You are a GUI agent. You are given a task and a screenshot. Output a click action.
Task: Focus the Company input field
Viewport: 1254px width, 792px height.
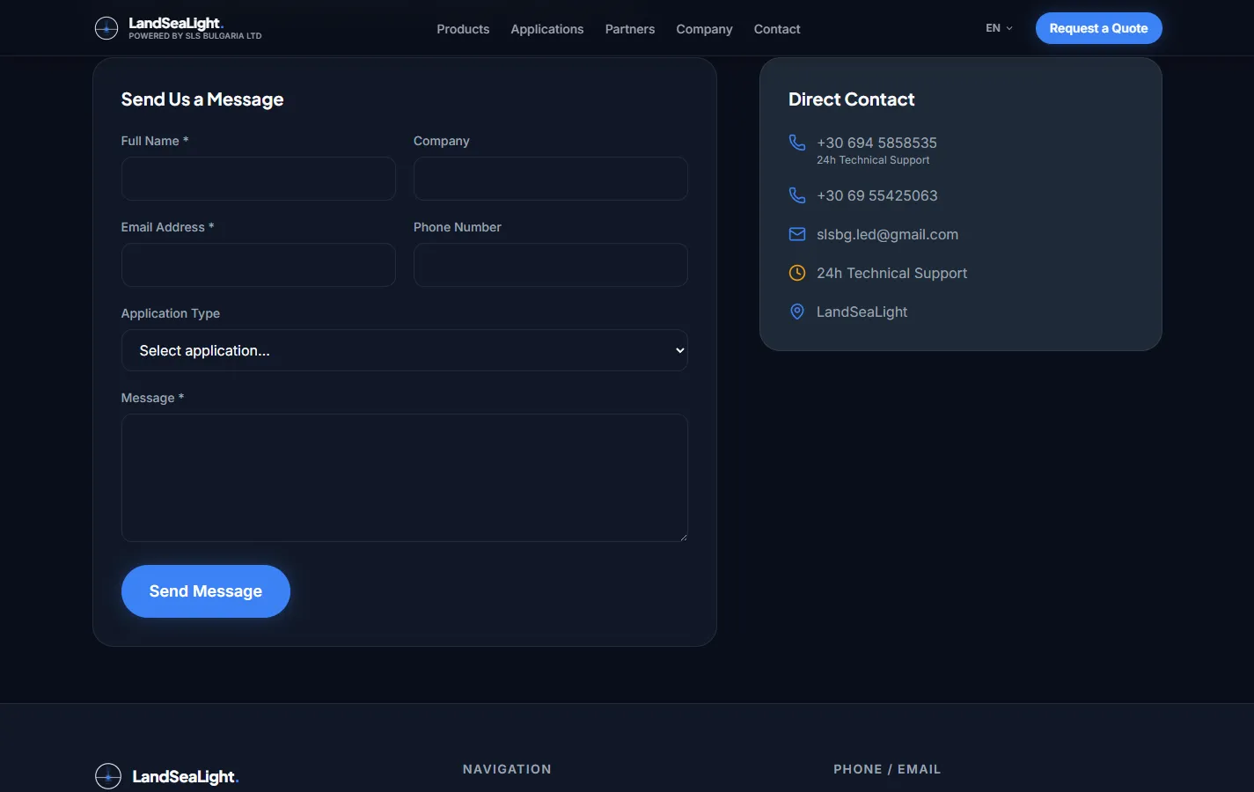pyautogui.click(x=551, y=179)
